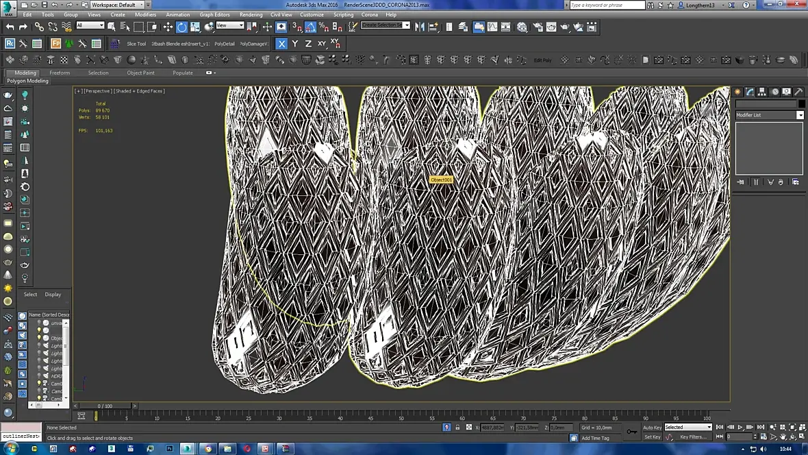808x455 pixels.
Task: Click the Play Animation button
Action: [740, 427]
